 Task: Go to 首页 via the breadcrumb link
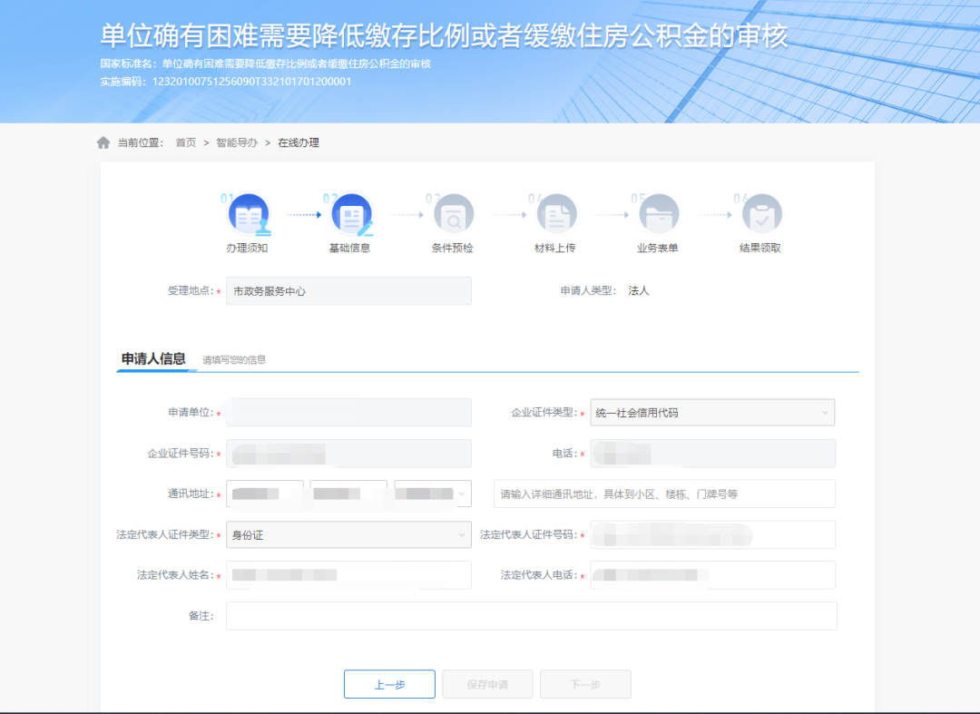point(185,142)
